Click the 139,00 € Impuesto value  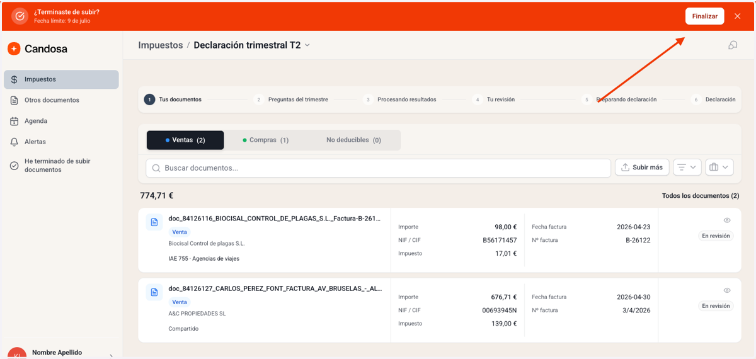click(x=505, y=323)
